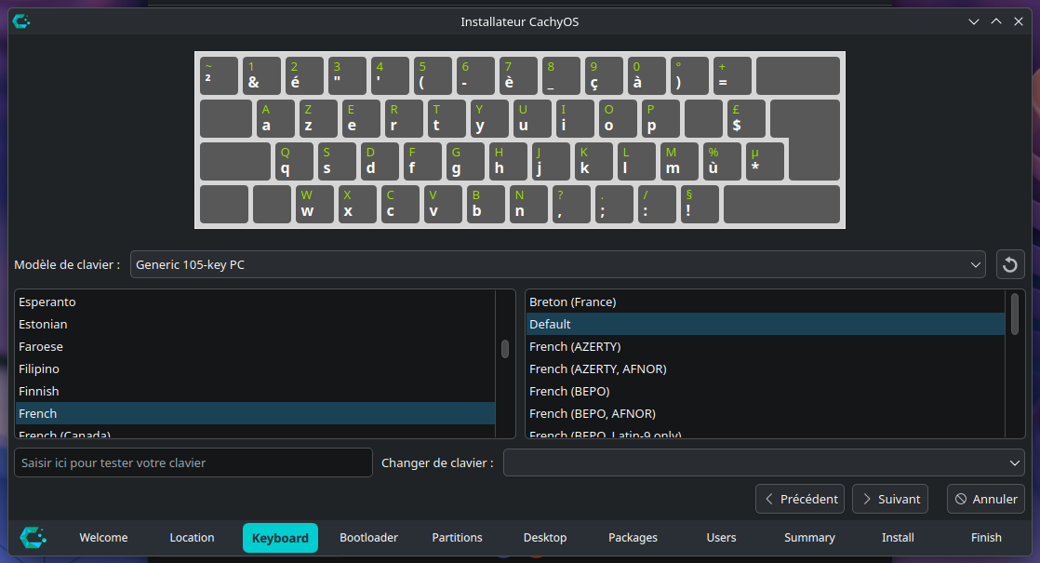Go to the Bootloader step
Viewport: 1040px width, 563px height.
coord(368,537)
